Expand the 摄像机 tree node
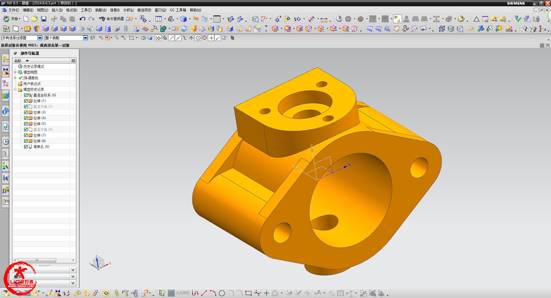The width and height of the screenshot is (551, 298). click(15, 78)
